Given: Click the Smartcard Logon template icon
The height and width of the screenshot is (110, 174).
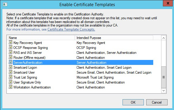Looking at the screenshot, I should (x=11, y=67).
